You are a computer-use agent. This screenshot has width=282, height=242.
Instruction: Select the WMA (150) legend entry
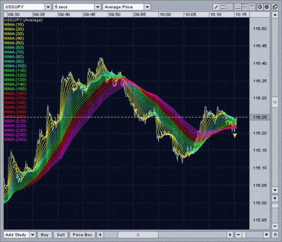15,89
